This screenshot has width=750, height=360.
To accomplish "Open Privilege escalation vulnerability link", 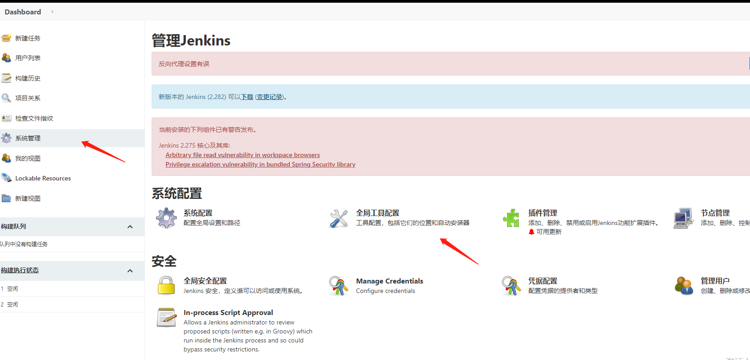I will 260,164.
